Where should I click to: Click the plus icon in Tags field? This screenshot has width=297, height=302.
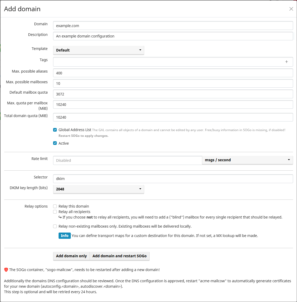point(286,62)
